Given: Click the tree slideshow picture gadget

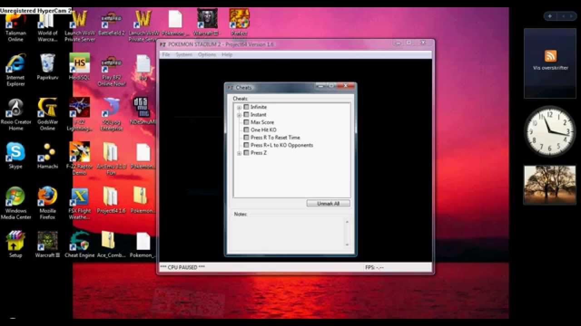Looking at the screenshot, I should tap(550, 185).
